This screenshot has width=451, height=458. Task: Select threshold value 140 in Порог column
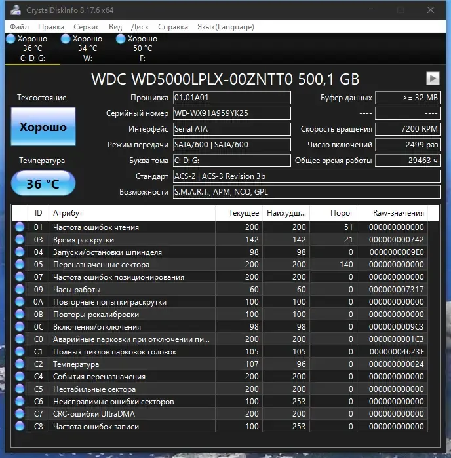346,265
